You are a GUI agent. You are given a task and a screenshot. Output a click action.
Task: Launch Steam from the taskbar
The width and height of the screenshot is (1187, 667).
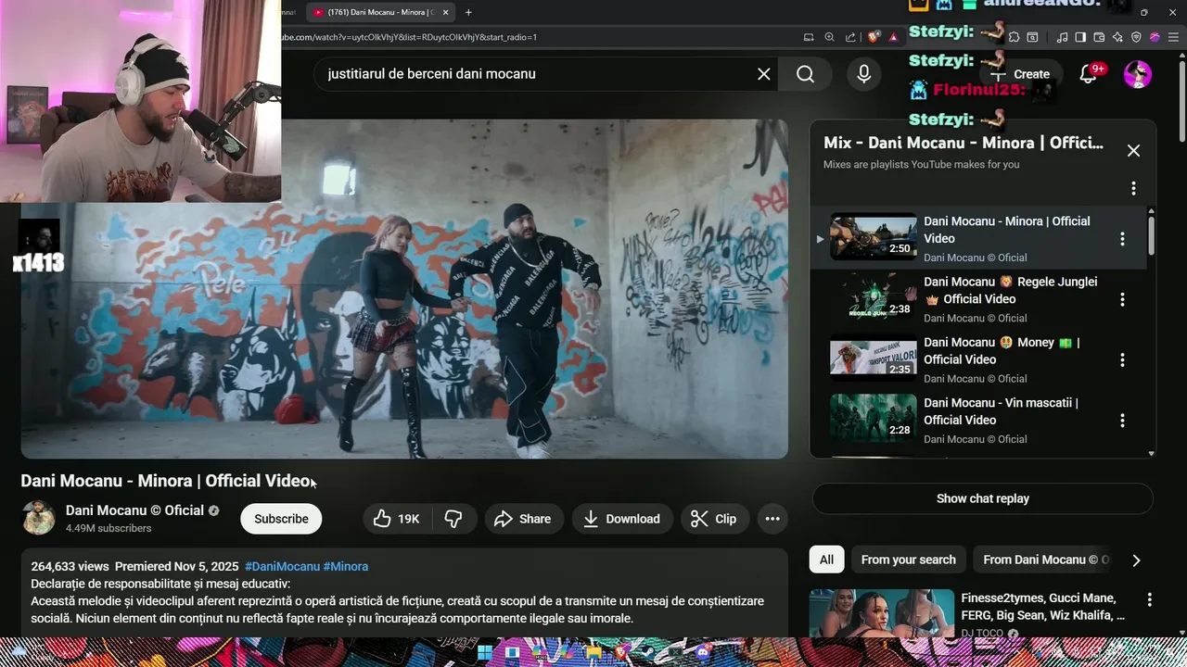click(648, 652)
